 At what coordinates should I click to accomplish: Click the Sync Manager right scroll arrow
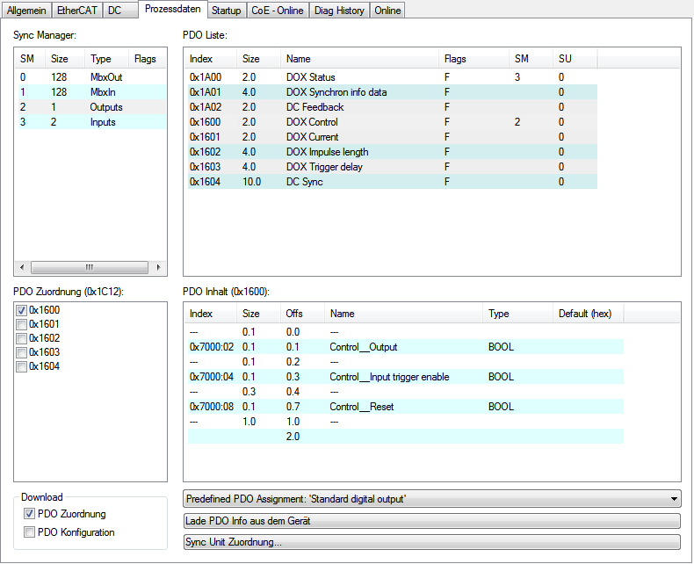(x=158, y=267)
